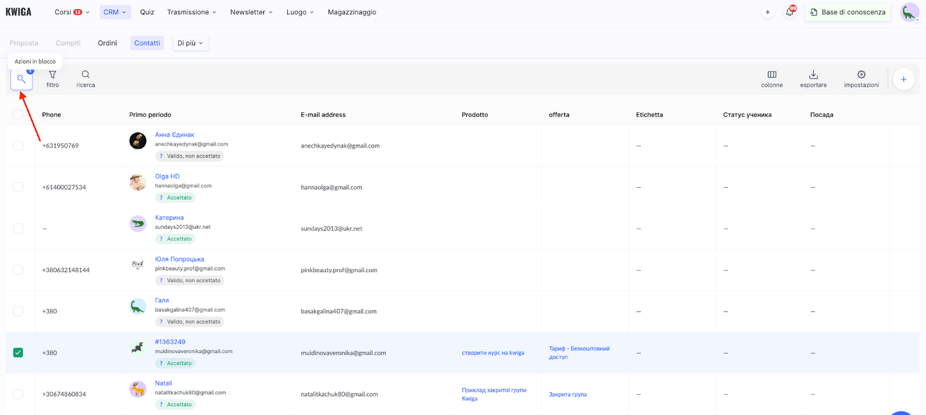
Task: Expand the CRM dropdown menu
Action: coord(115,12)
